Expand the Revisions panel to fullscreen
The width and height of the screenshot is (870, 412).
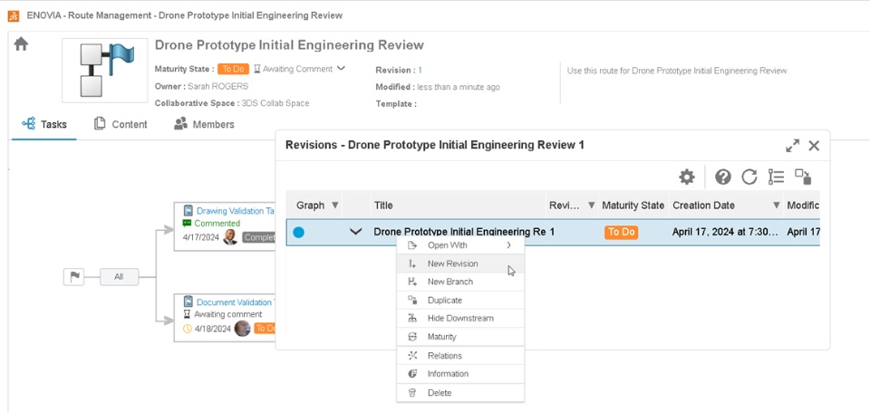792,145
